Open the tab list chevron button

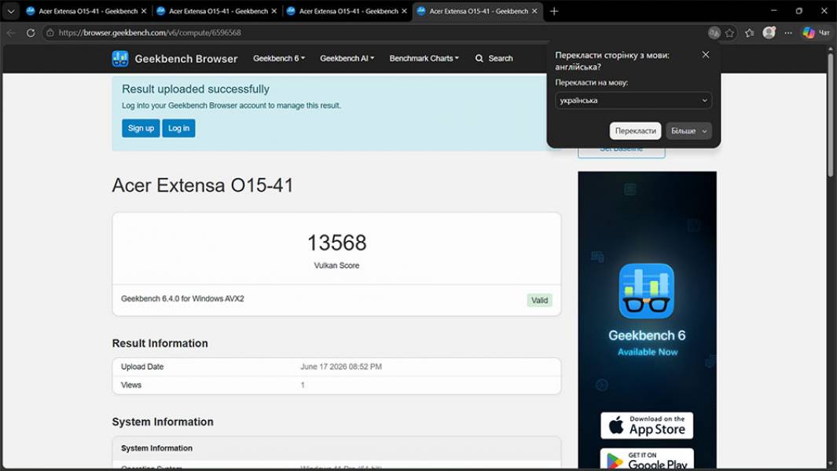(x=11, y=11)
